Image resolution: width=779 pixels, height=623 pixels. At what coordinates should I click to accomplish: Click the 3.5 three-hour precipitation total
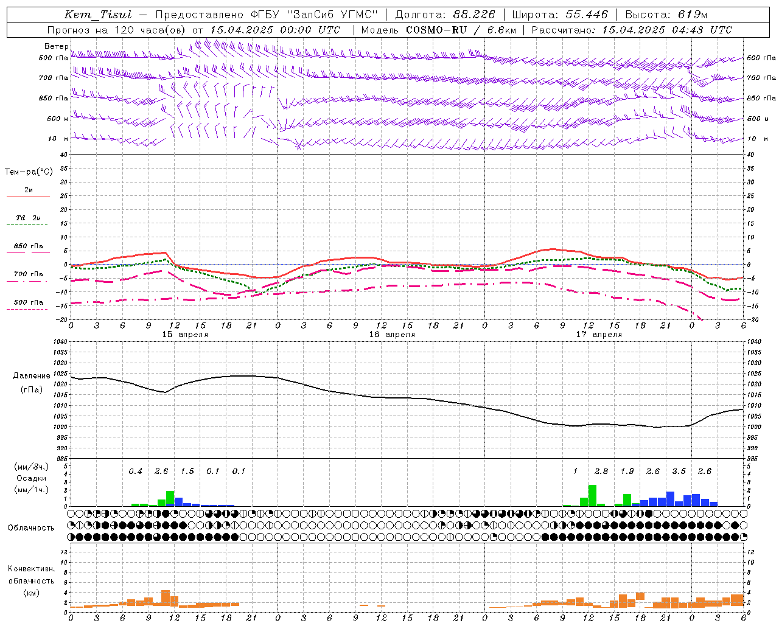click(x=679, y=472)
